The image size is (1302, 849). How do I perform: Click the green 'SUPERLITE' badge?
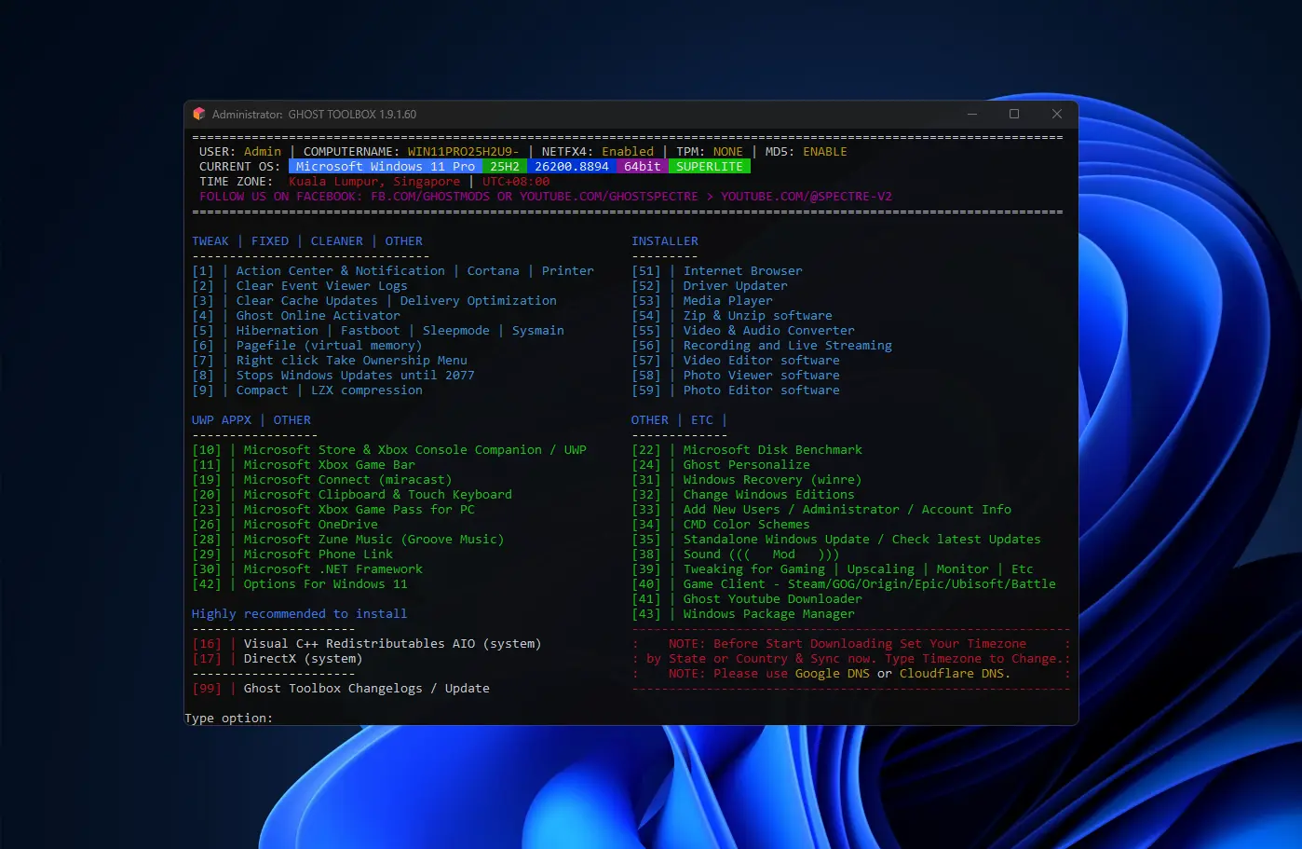coord(710,167)
